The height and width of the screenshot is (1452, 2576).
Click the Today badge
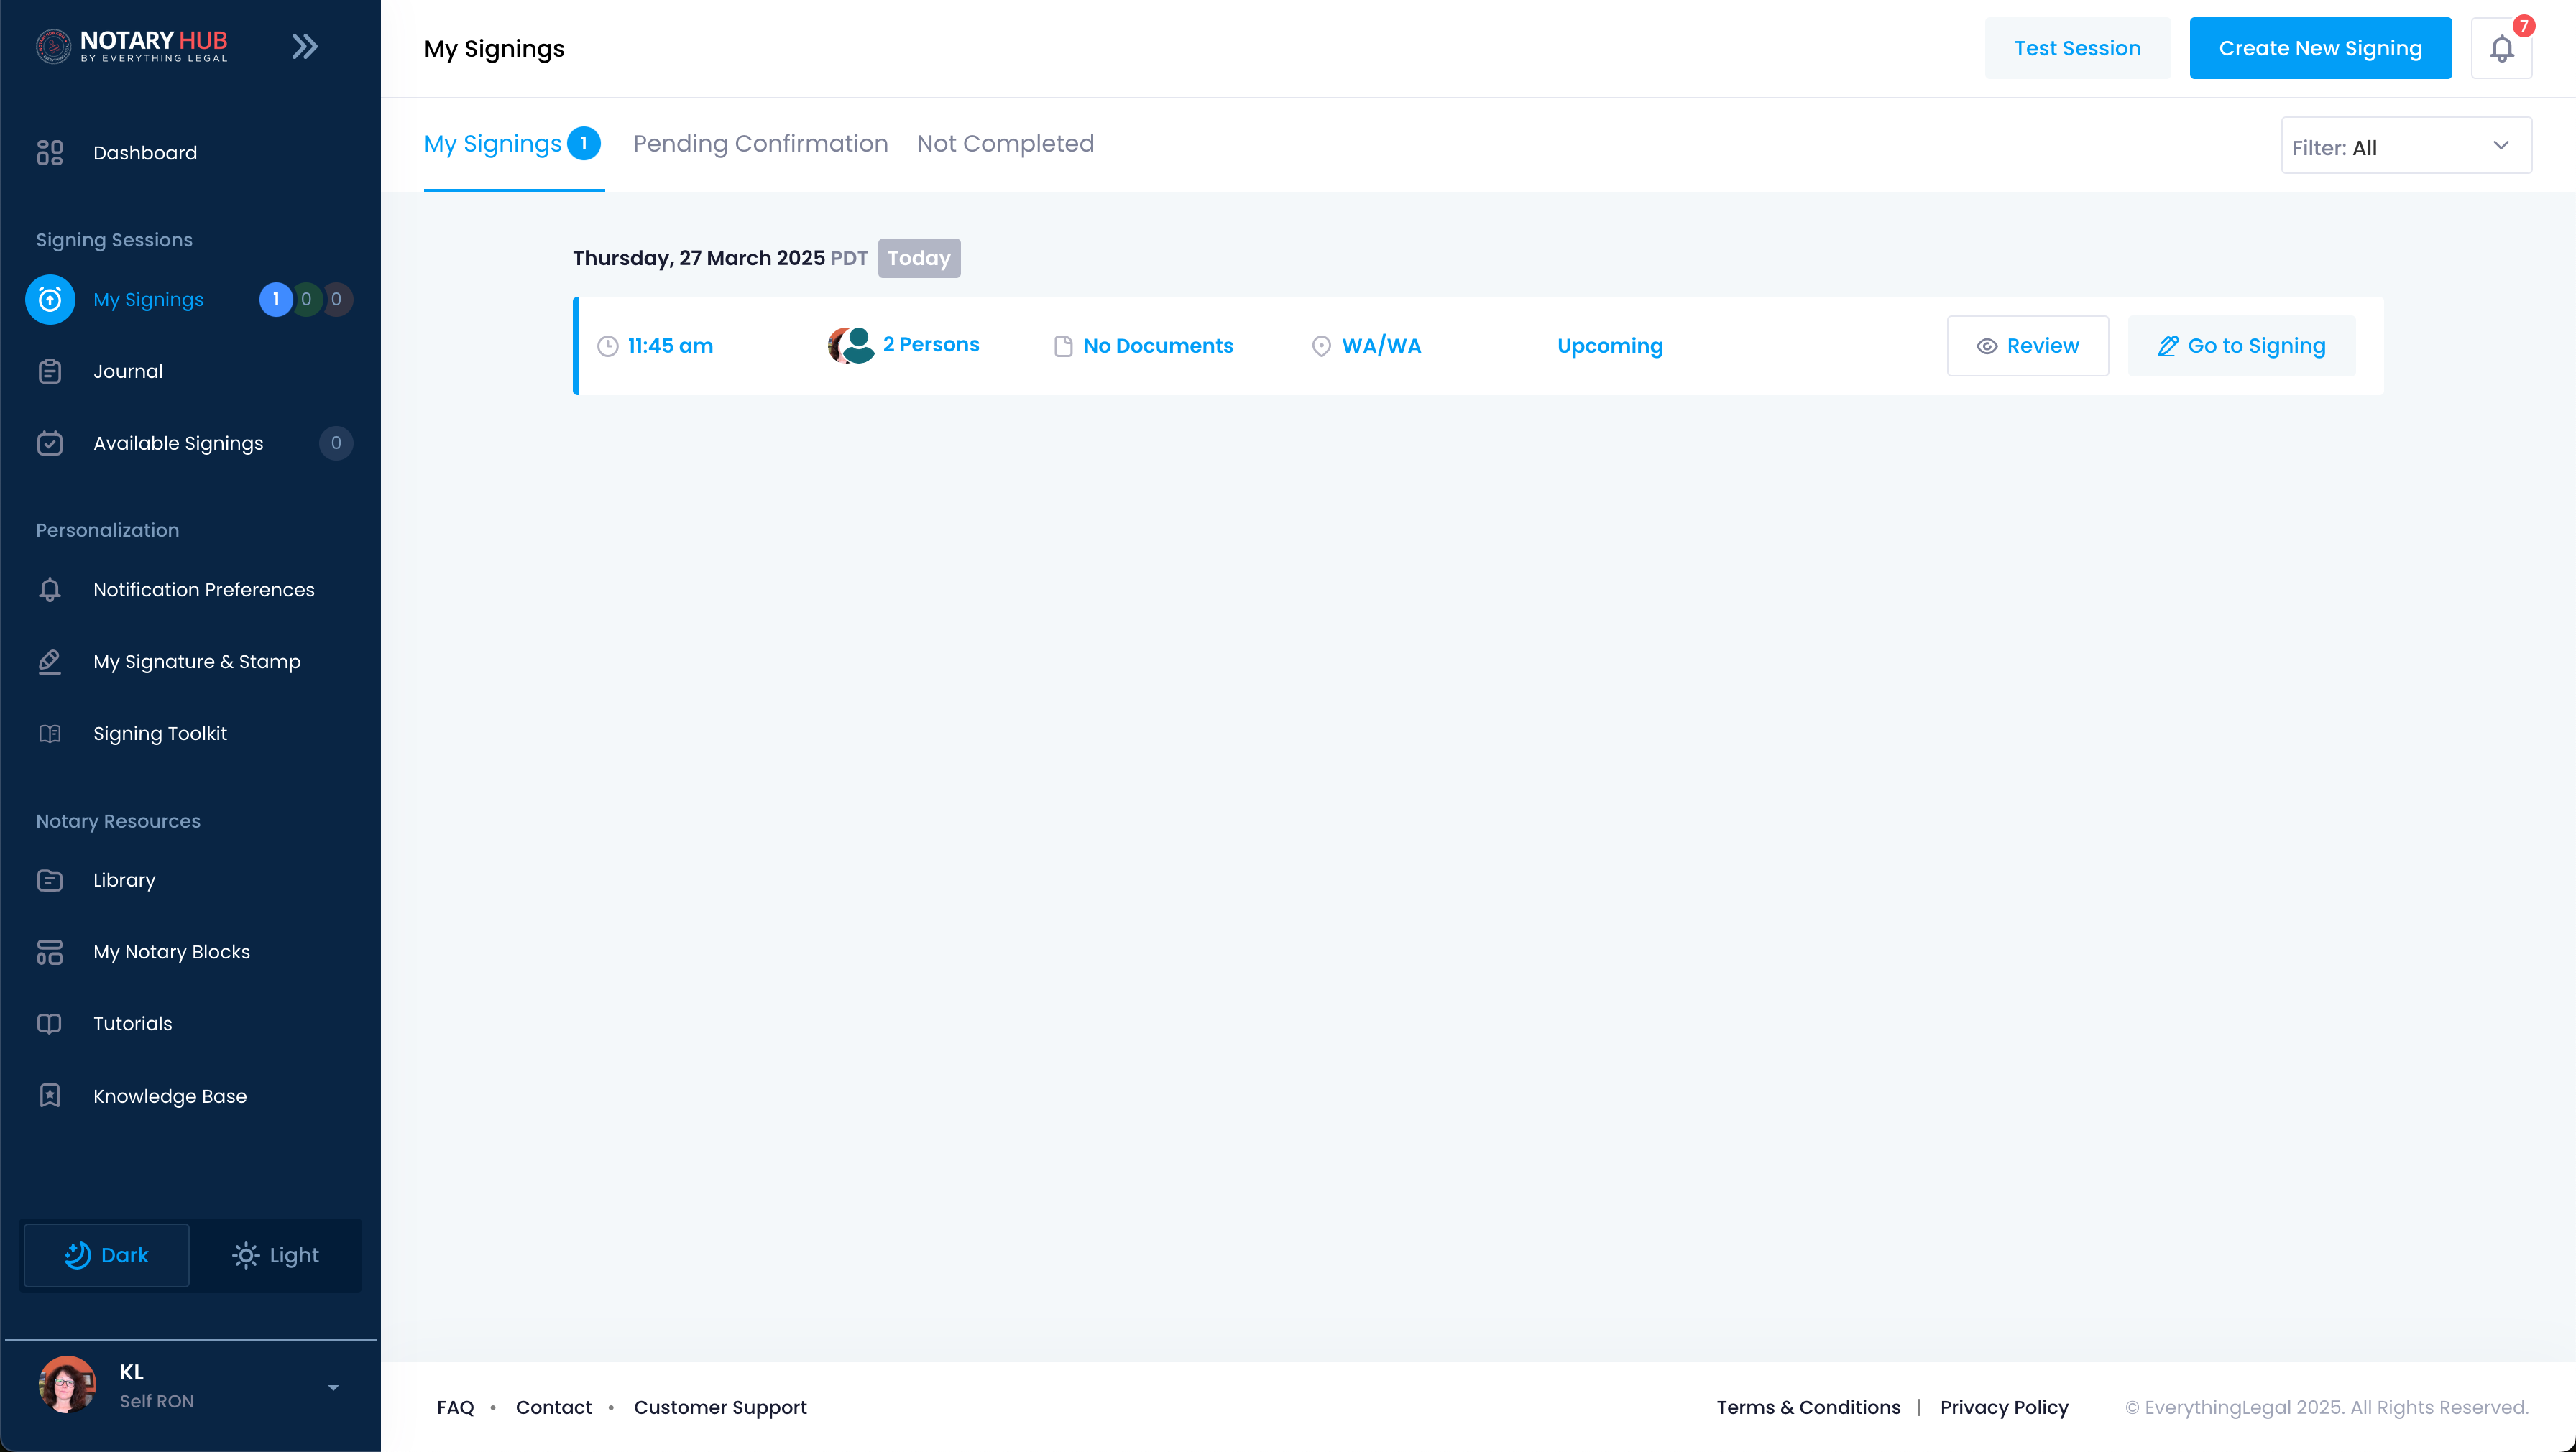[919, 258]
